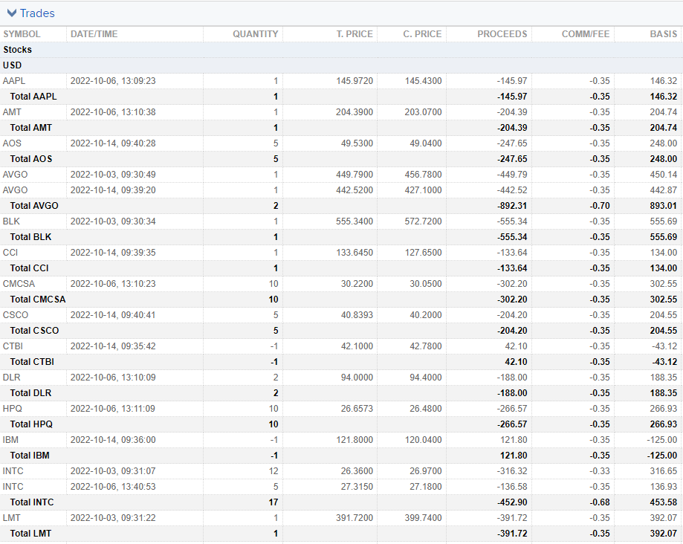Click the QUANTITY column header
Image resolution: width=683 pixels, height=544 pixels.
[x=255, y=34]
